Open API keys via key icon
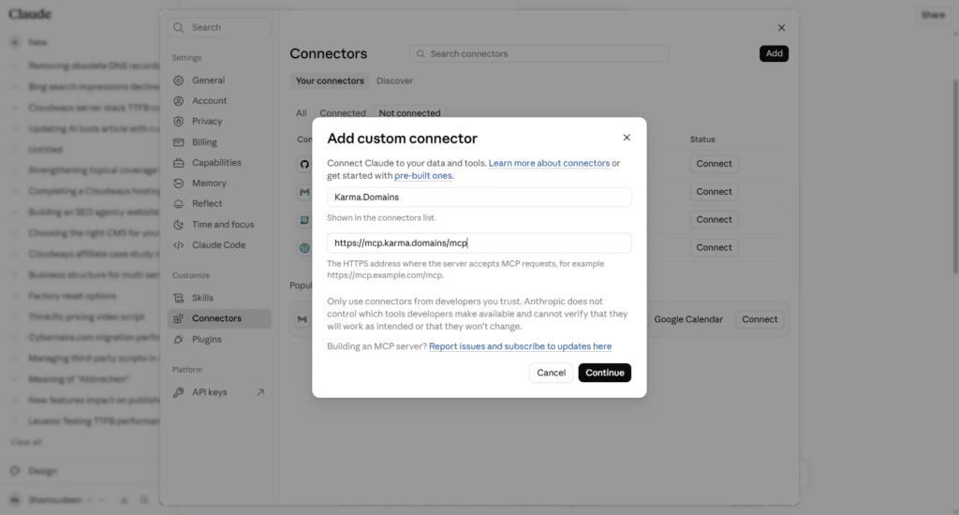The width and height of the screenshot is (959, 515). pyautogui.click(x=179, y=392)
